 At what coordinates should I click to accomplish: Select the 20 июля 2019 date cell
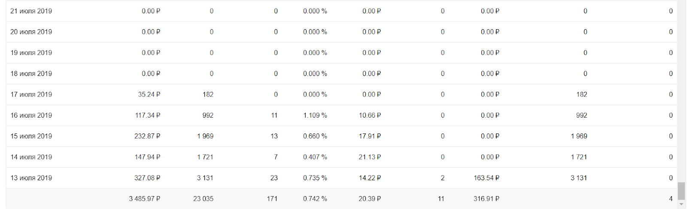point(31,32)
